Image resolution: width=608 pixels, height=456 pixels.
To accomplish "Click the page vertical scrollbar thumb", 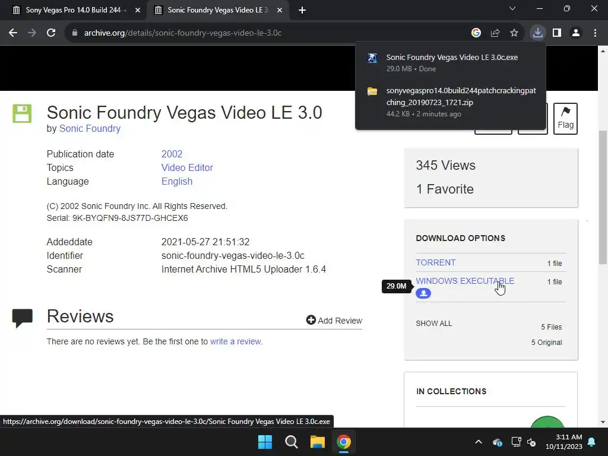I will pyautogui.click(x=603, y=198).
